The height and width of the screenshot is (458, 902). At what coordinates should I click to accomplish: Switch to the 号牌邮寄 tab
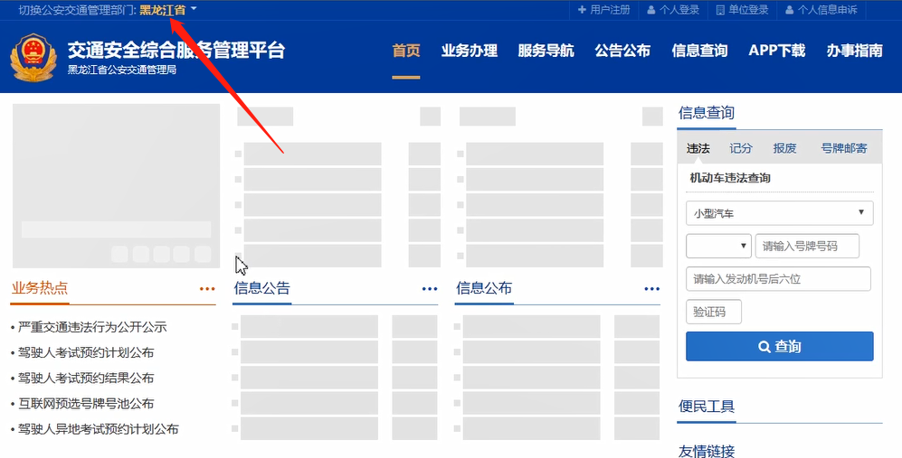843,148
